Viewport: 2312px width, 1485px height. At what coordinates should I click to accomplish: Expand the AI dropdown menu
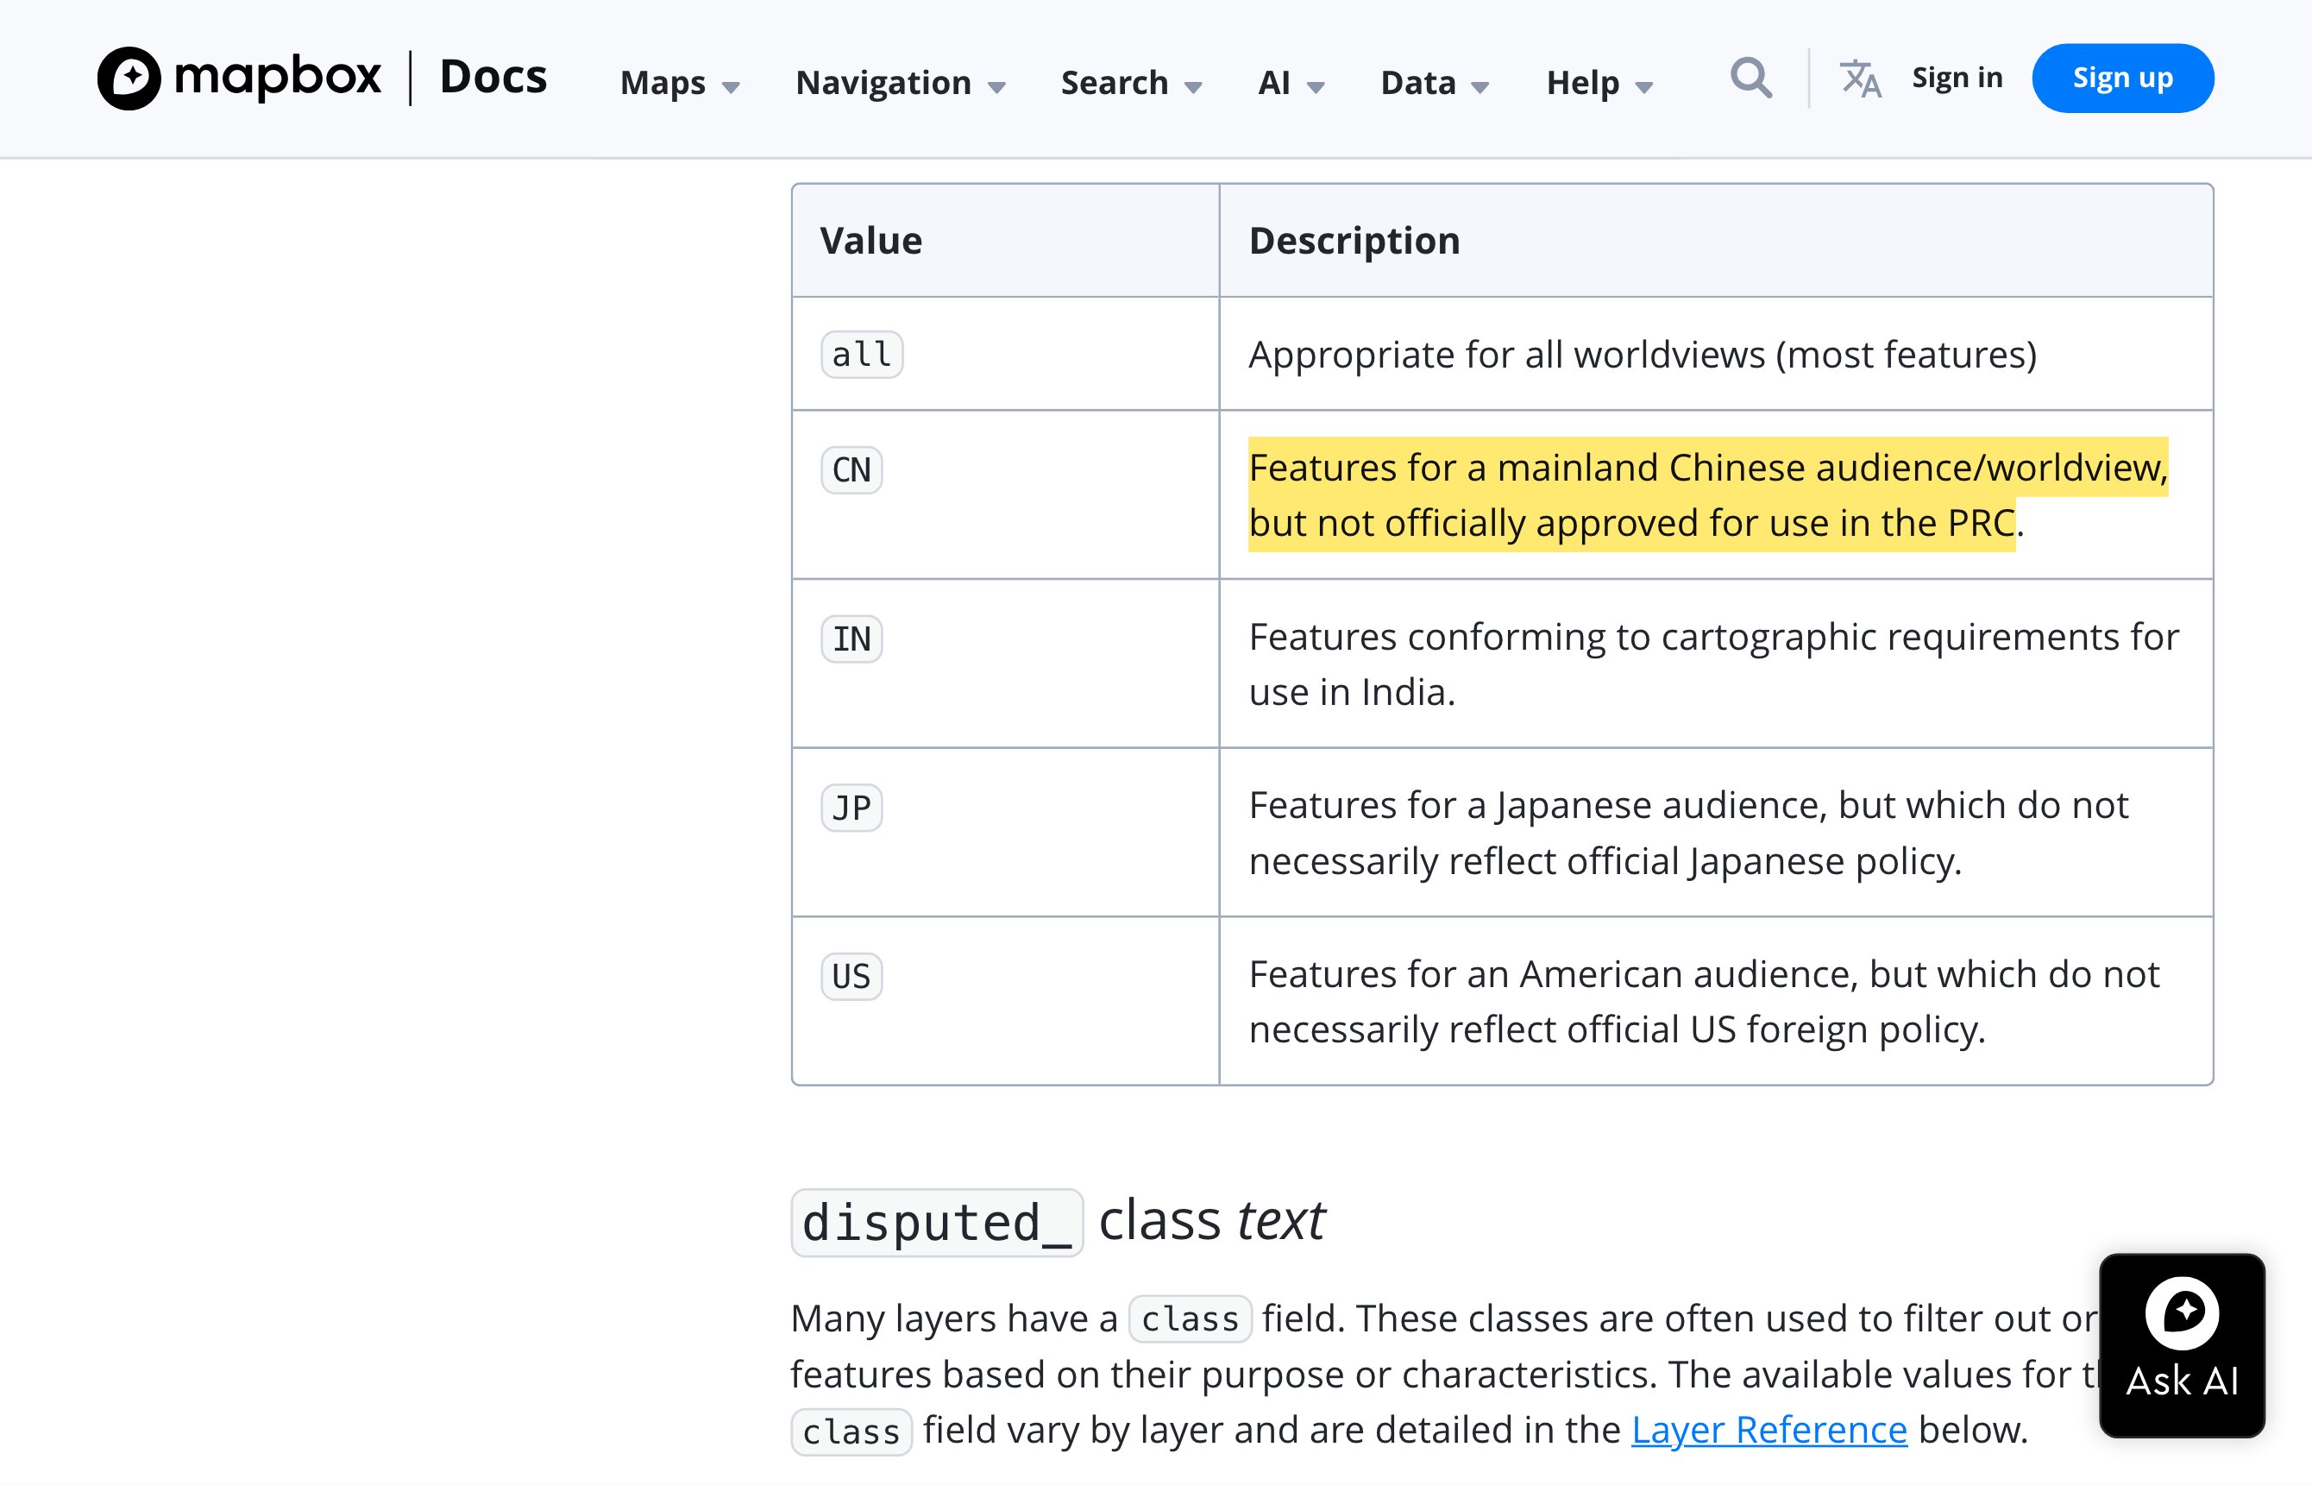1291,83
